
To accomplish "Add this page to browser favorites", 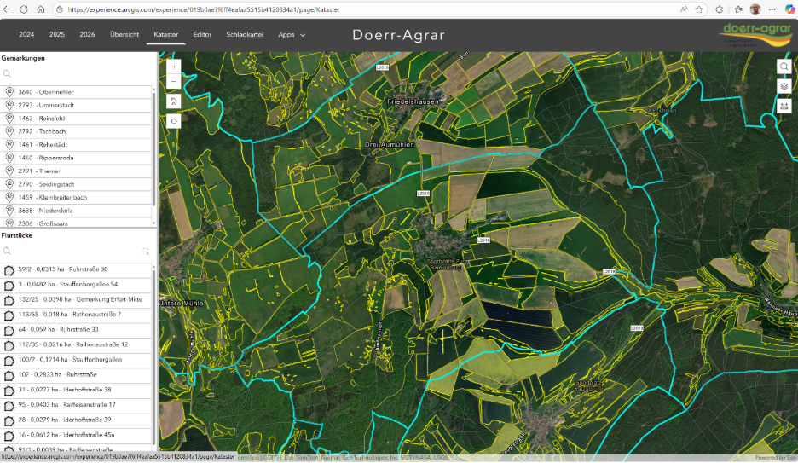I will [x=699, y=9].
